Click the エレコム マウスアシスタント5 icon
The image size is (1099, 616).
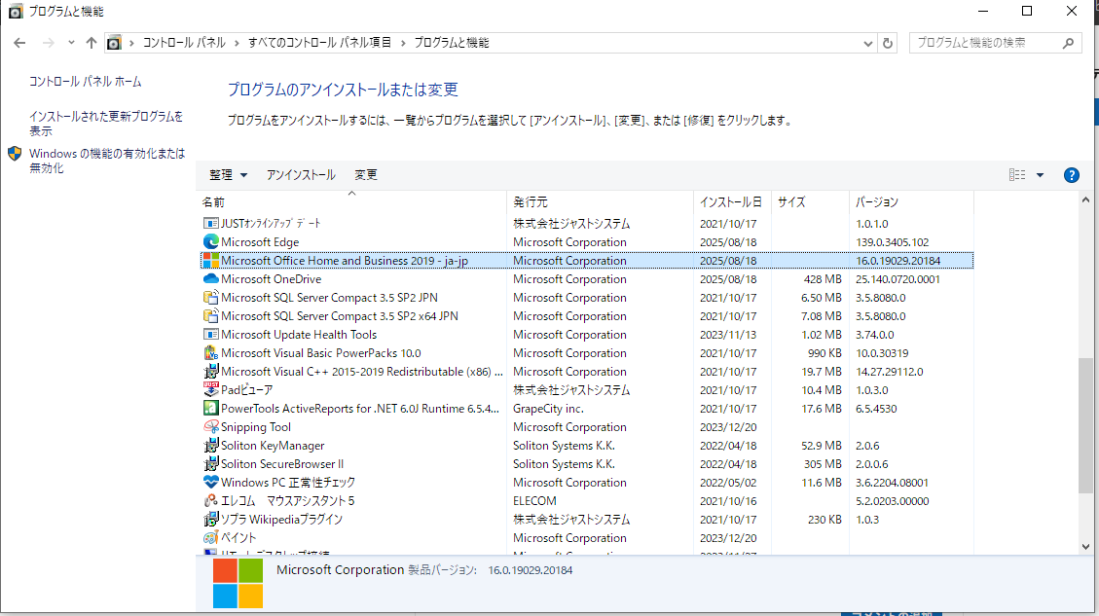pyautogui.click(x=210, y=501)
